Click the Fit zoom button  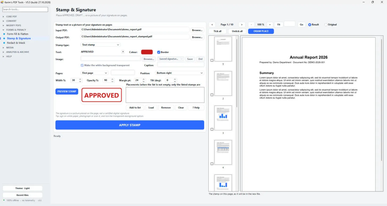point(279,24)
